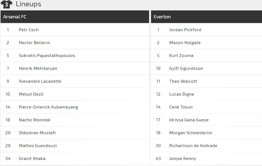The image size is (262, 166).
Task: Open Jonjoe Kenny's player page
Action: (183, 159)
